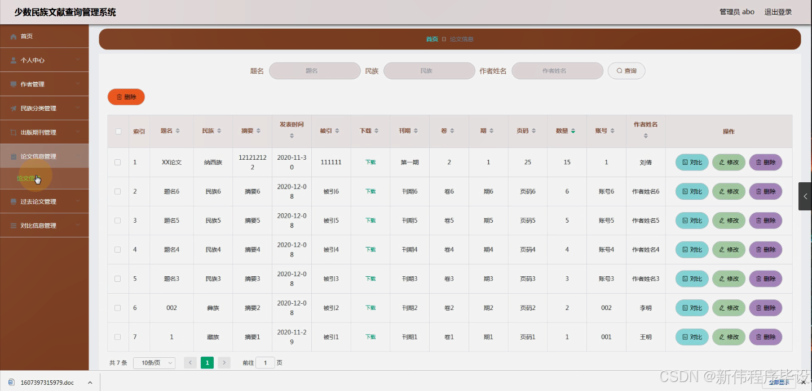Click the 刘倩 author cell
Screen dimensions: 812x391
point(646,162)
